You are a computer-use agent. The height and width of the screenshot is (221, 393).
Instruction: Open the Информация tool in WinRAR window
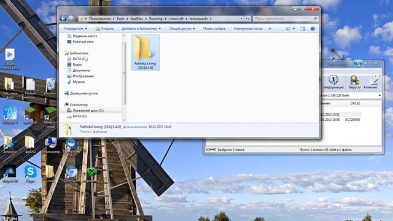point(333,82)
